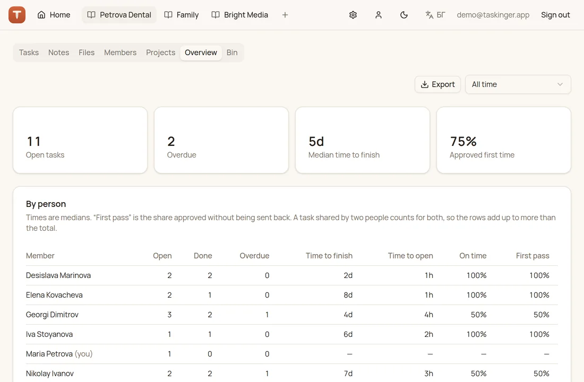
Task: Click the Taskinger app logo
Action: 17,15
